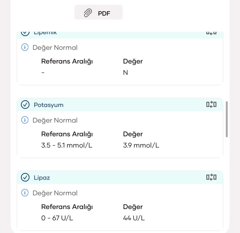Open compare icon on Lipaz row

(211, 177)
